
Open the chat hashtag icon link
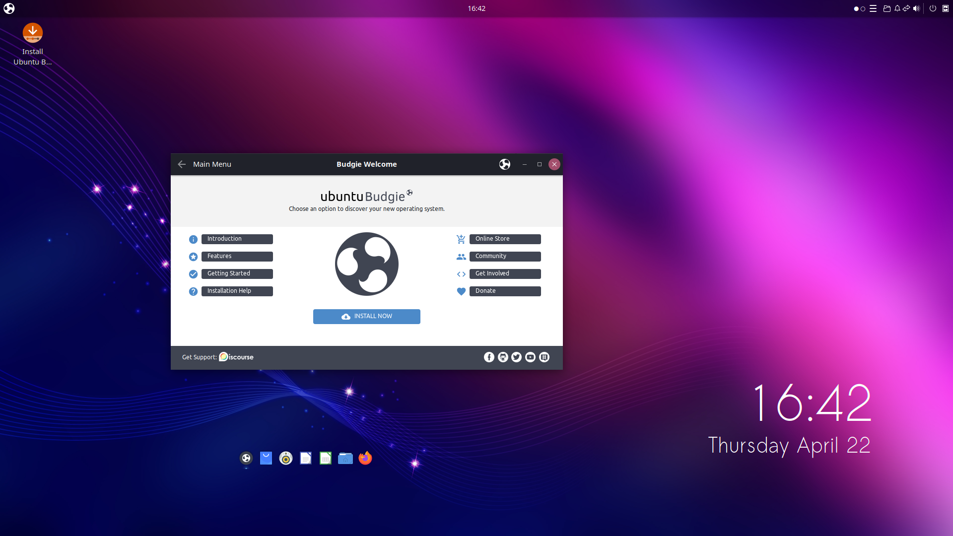pyautogui.click(x=545, y=357)
